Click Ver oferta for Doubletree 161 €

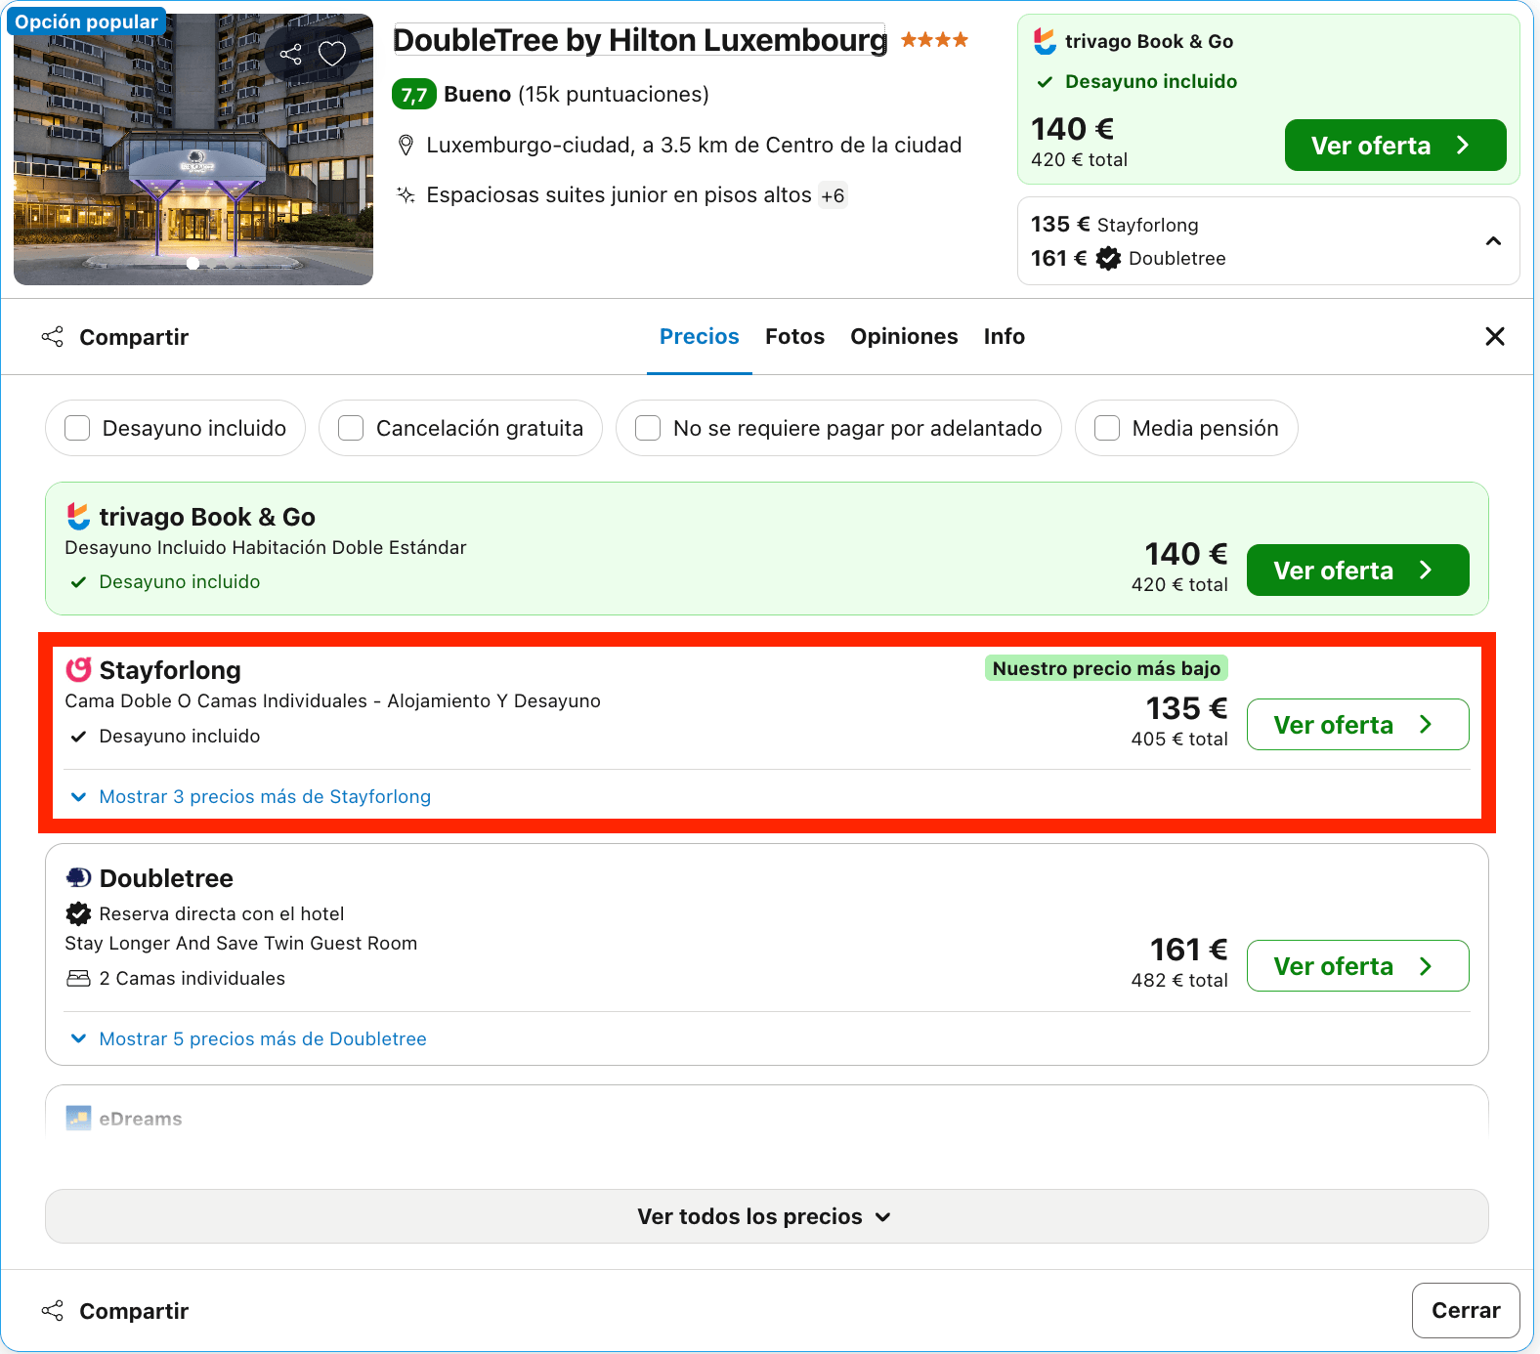coord(1358,966)
